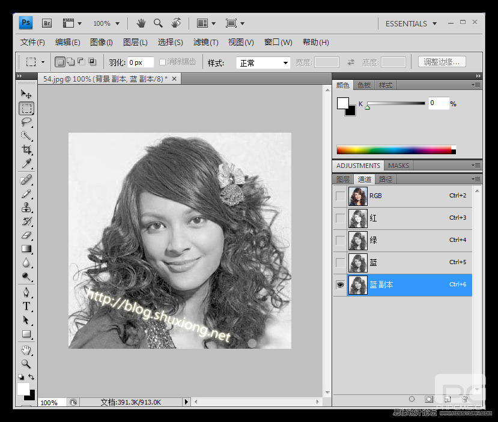The image size is (498, 422).
Task: Swap width and height values
Action: 351,62
